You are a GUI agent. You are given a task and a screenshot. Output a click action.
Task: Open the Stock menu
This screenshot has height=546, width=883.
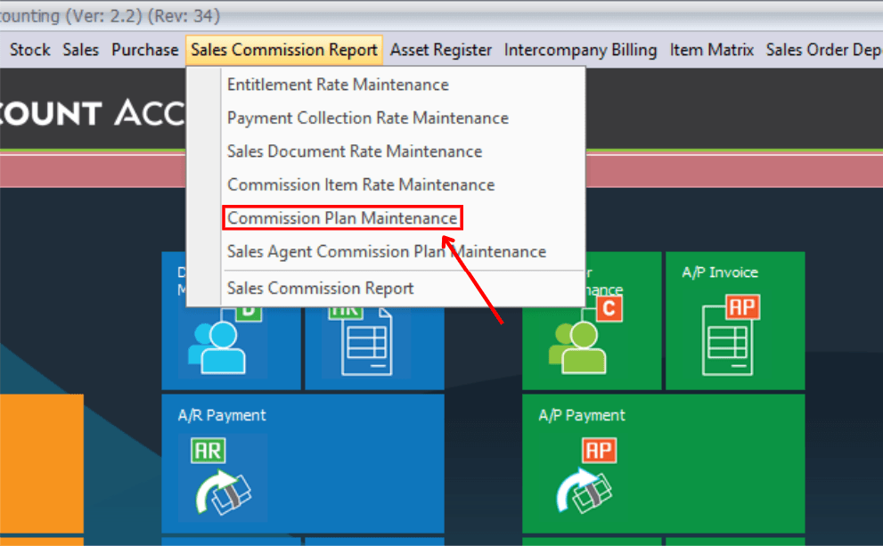point(29,50)
